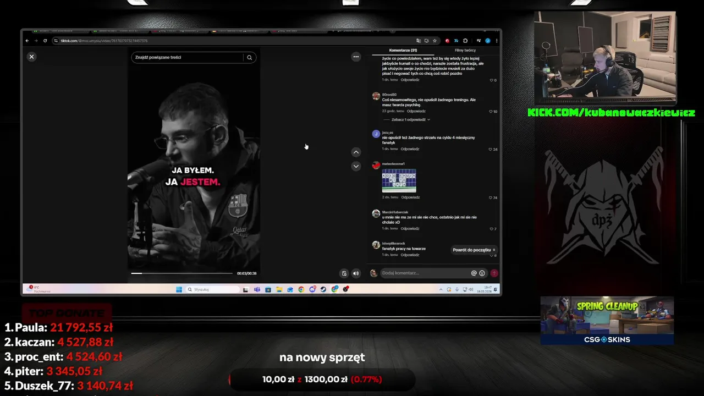Go to previous video with up arrow
Screen dimensions: 704x396
[x=356, y=152]
